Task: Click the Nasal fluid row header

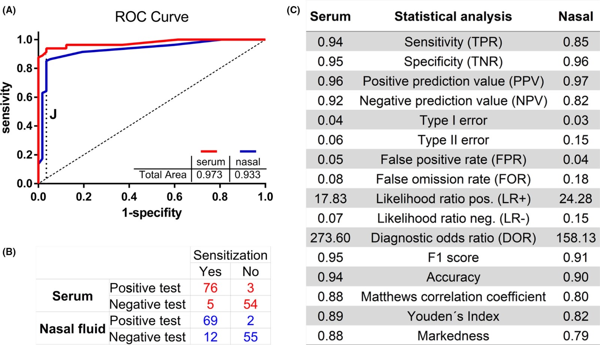Action: tap(72, 328)
